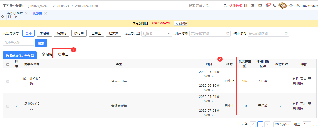
Task: Filter coupon status by 全部
Action: point(28,33)
